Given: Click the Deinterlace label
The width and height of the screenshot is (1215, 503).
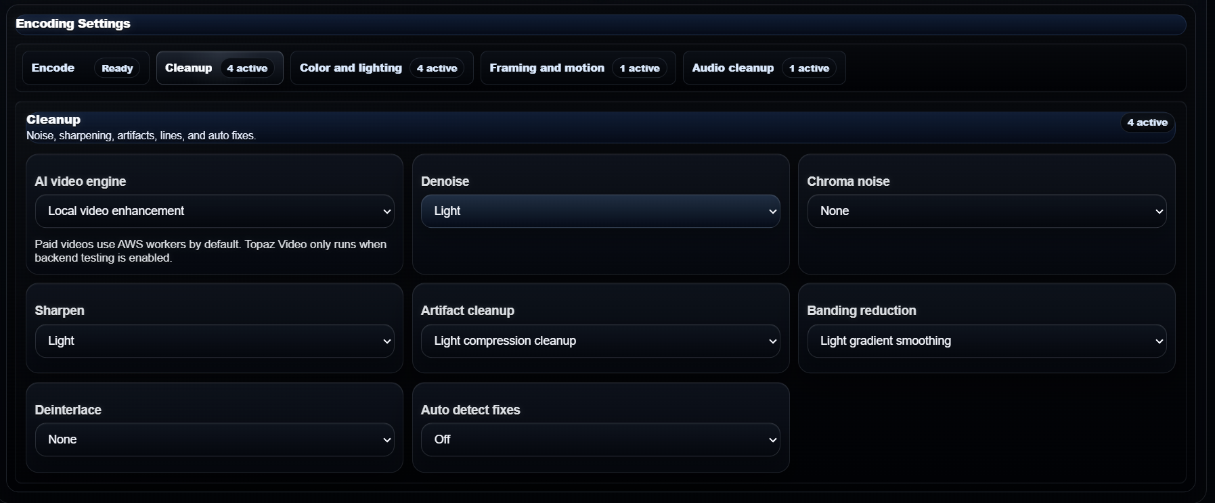Looking at the screenshot, I should [68, 410].
